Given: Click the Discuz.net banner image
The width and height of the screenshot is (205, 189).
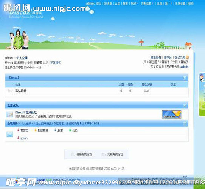Looking at the screenshot, I should pos(172,115).
